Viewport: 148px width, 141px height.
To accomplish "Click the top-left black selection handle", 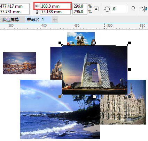I will click(x=60, y=43).
